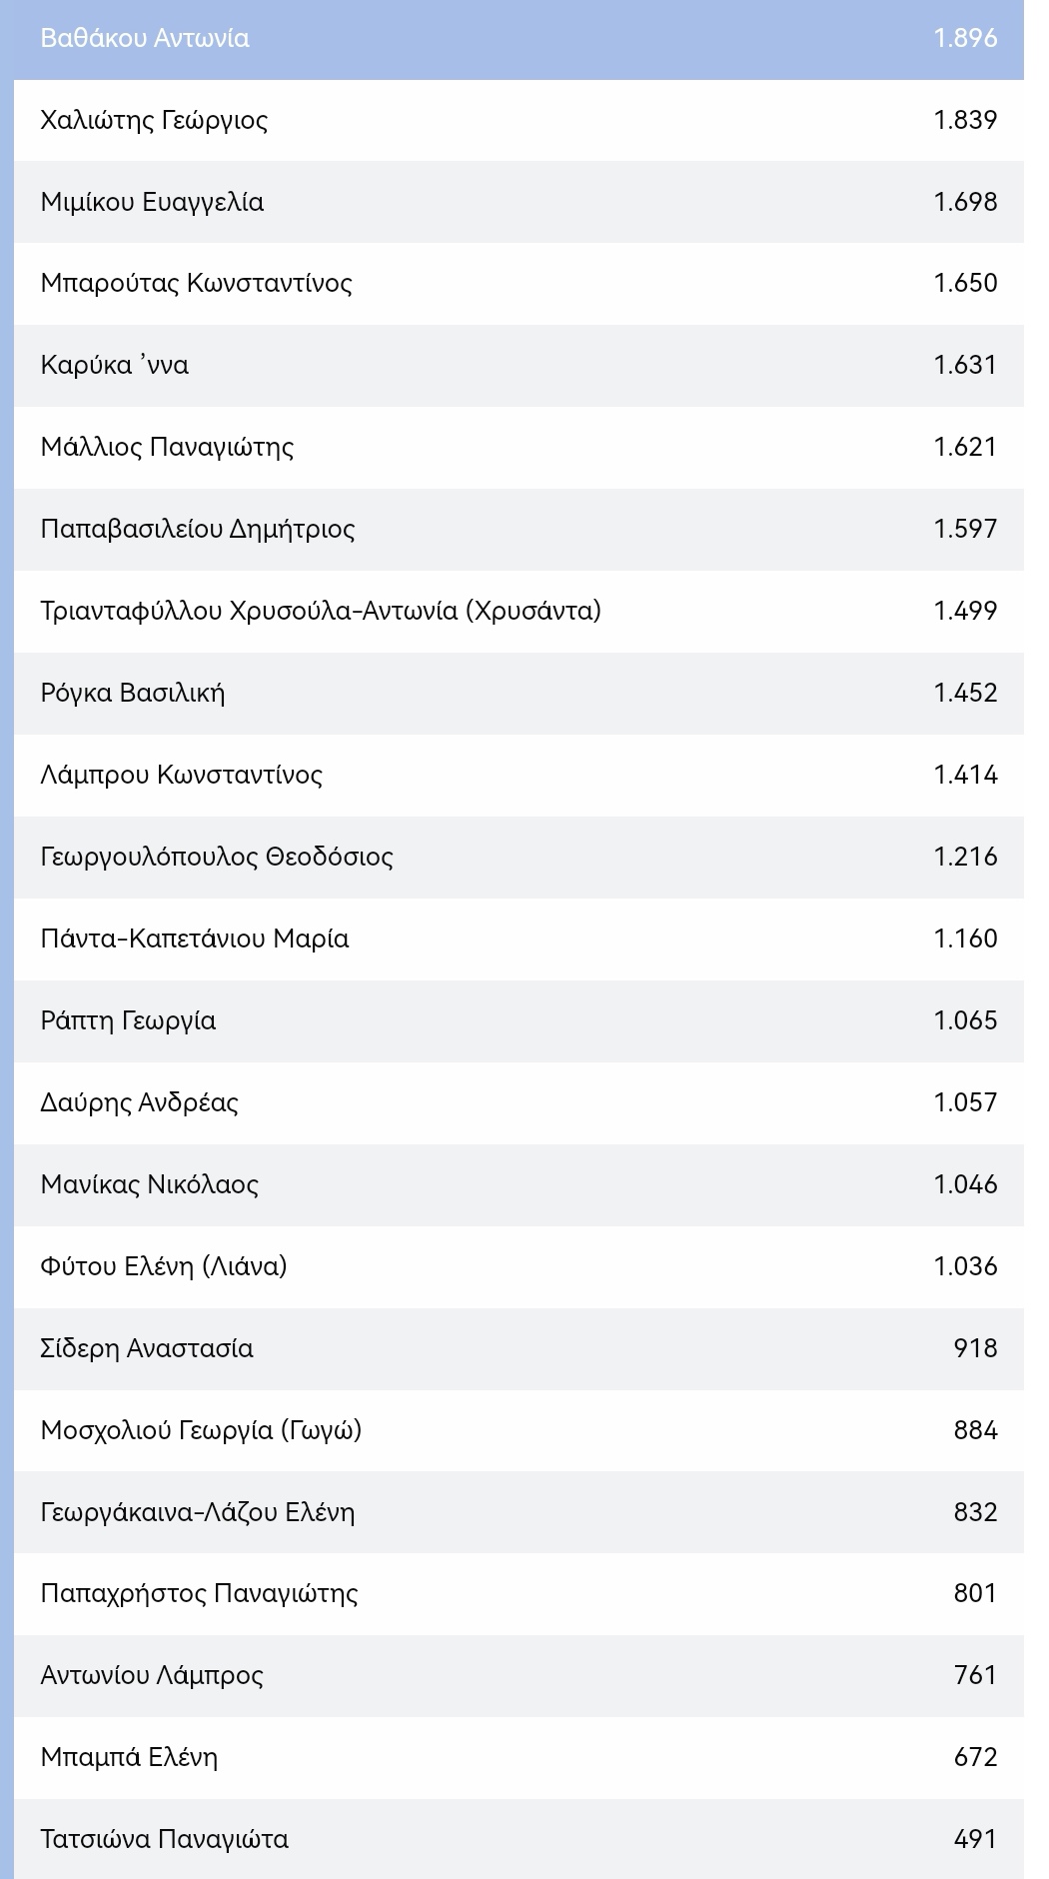Click the vote total 1.216
This screenshot has height=1879, width=1049.
point(964,857)
